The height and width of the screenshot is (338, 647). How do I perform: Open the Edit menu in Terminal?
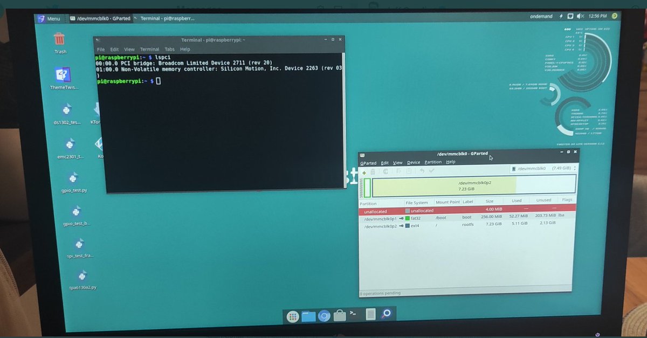coord(114,49)
